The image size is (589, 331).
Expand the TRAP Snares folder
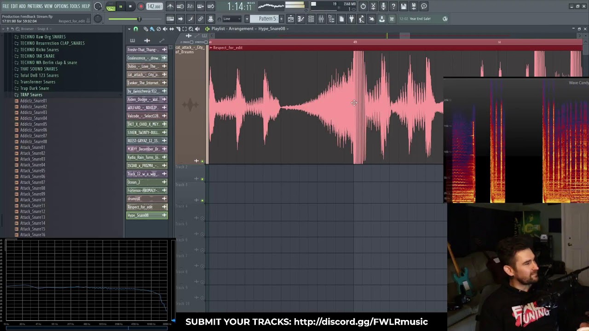coord(31,95)
